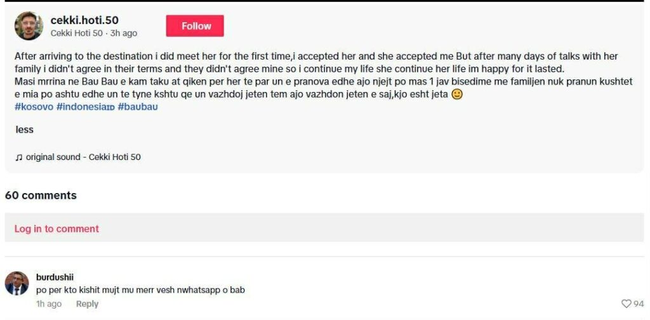
Task: Click the comment's 1h ago timestamp
Action: pyautogui.click(x=49, y=304)
